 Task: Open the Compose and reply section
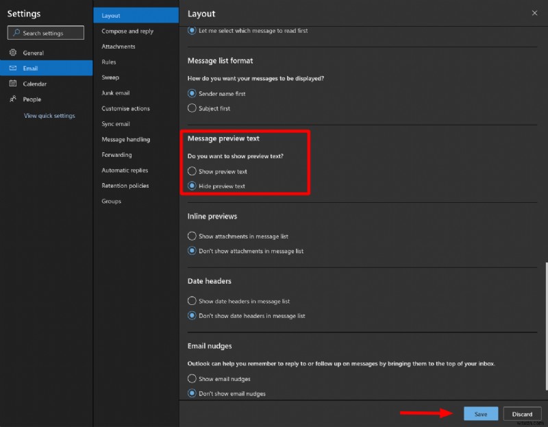(127, 31)
